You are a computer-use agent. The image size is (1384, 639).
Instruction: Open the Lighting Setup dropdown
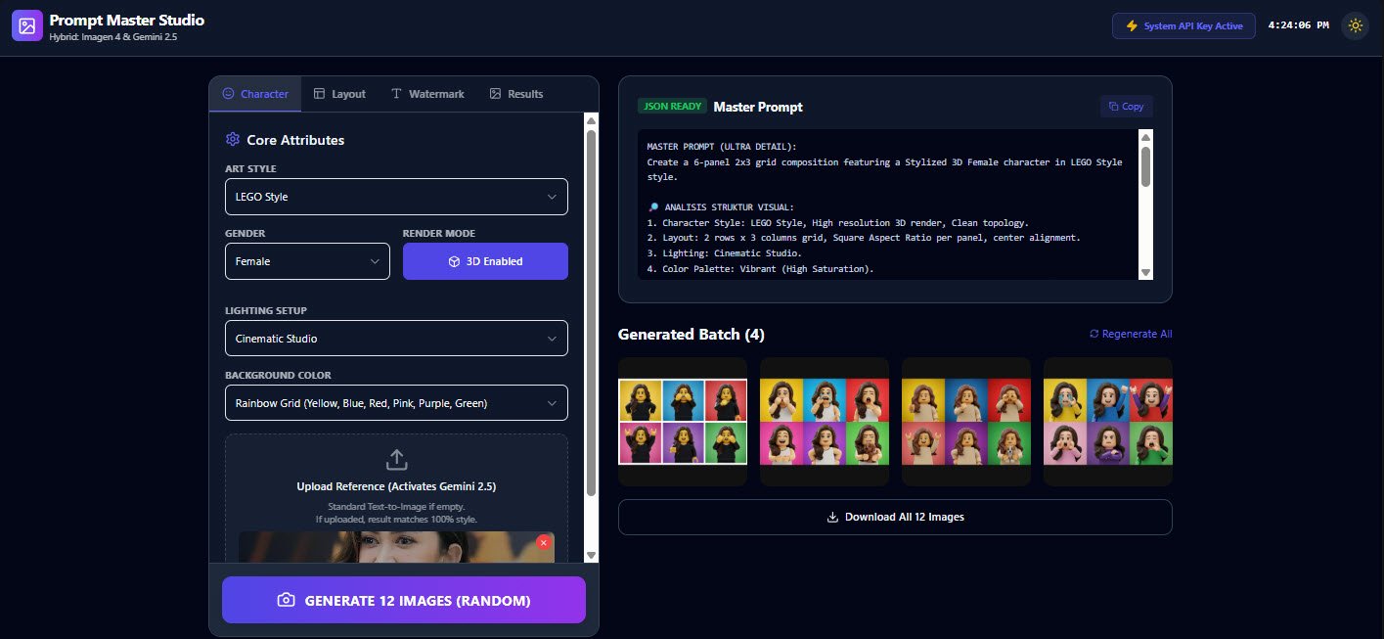(396, 339)
